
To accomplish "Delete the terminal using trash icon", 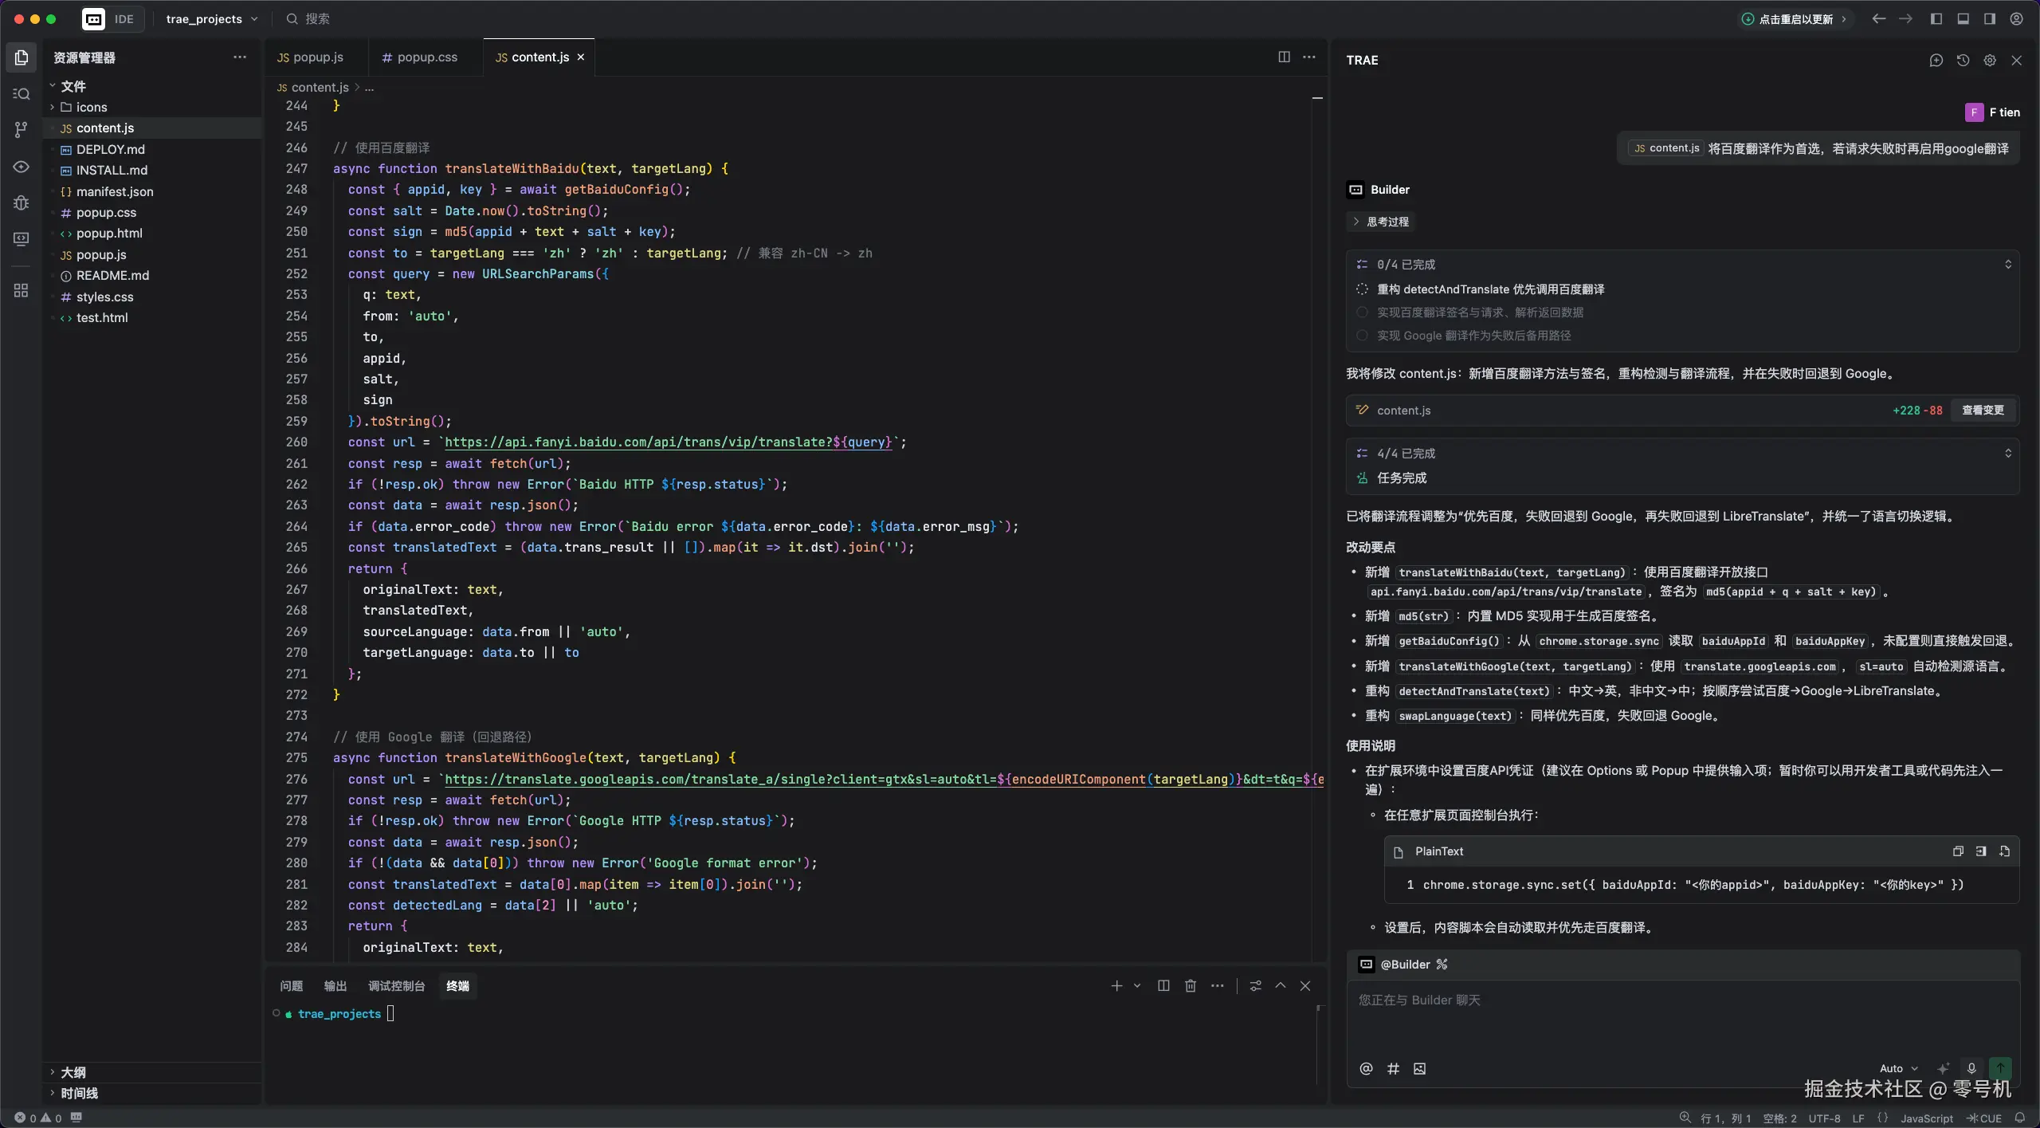I will tap(1189, 986).
